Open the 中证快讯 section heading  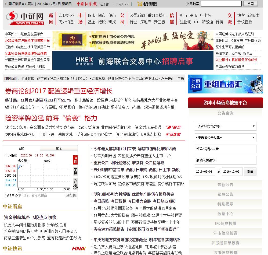click(13, 249)
